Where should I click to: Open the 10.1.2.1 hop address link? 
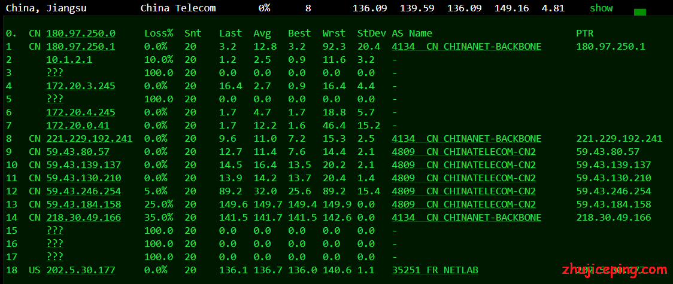point(69,60)
